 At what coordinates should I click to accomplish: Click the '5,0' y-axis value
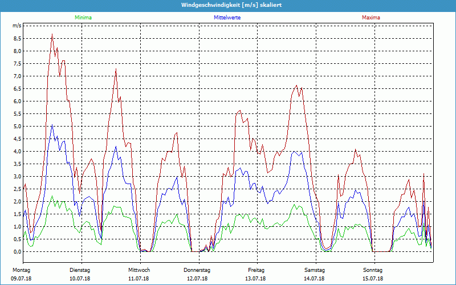pyautogui.click(x=18, y=126)
